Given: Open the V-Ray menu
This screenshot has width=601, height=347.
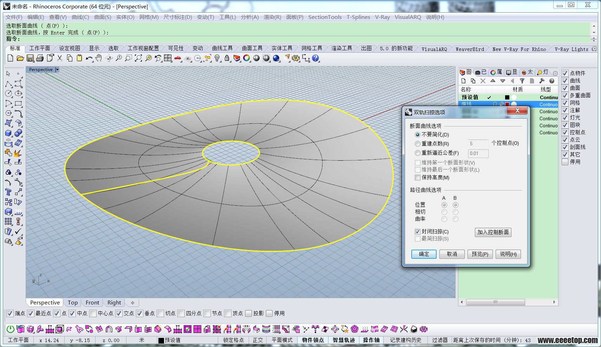Looking at the screenshot, I should point(382,17).
